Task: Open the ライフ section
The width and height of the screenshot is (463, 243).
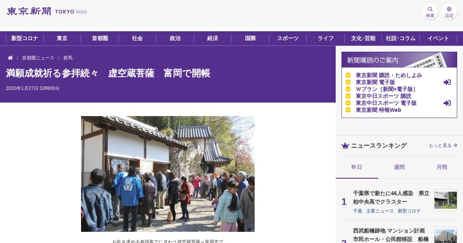Action: (326, 38)
